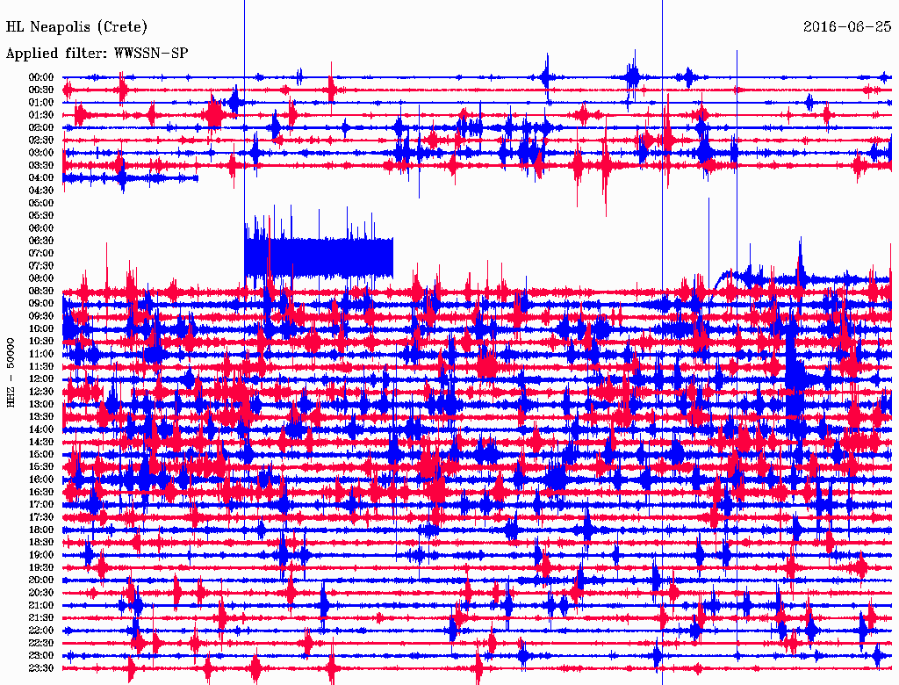The width and height of the screenshot is (899, 685).
Task: Select the 22:30 time label
Action: pyautogui.click(x=41, y=643)
